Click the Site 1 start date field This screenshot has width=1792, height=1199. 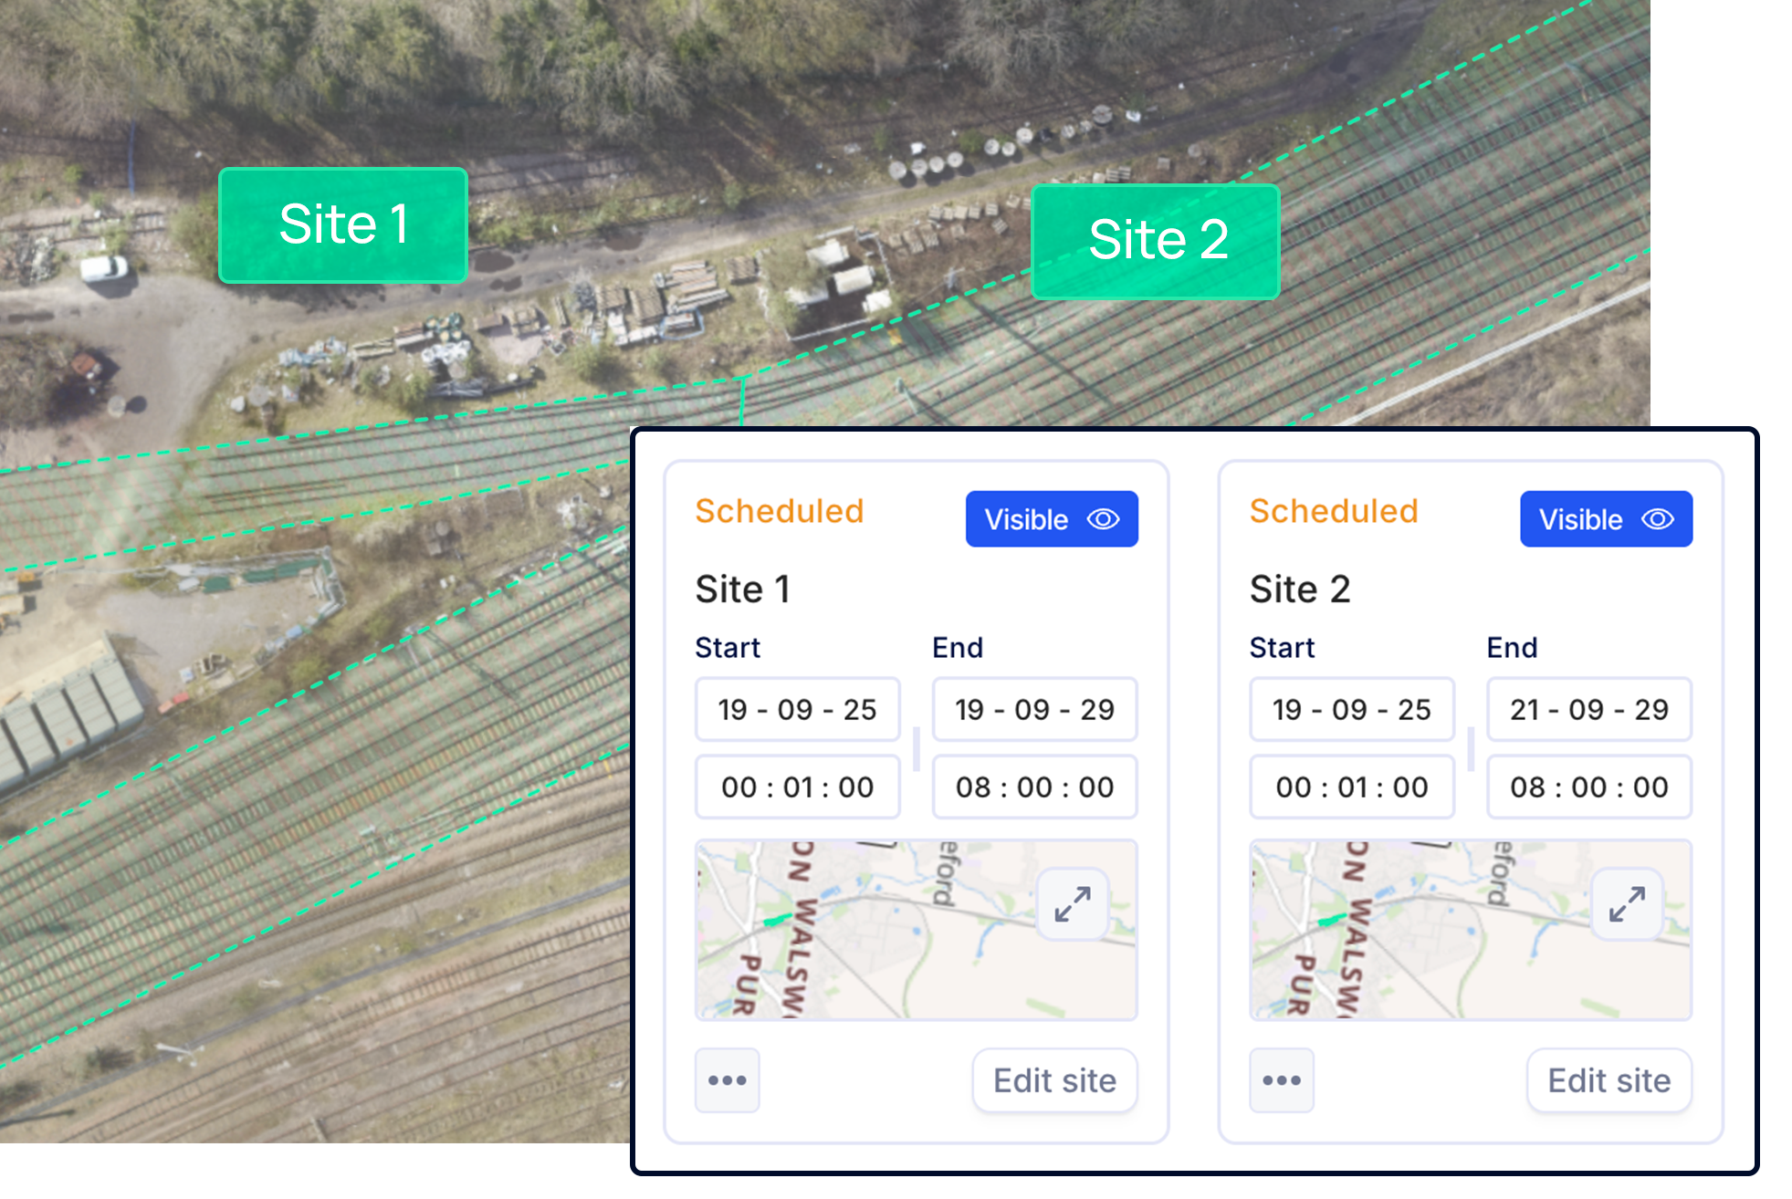[797, 709]
